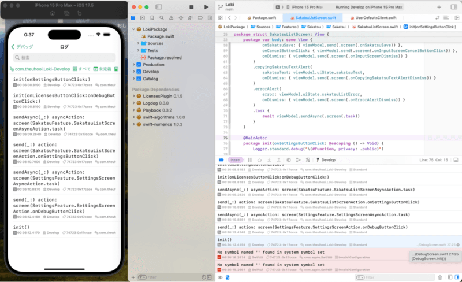This screenshot has height=282, width=462.
Task: Click the Step Out debug icon
Action: coord(279,160)
